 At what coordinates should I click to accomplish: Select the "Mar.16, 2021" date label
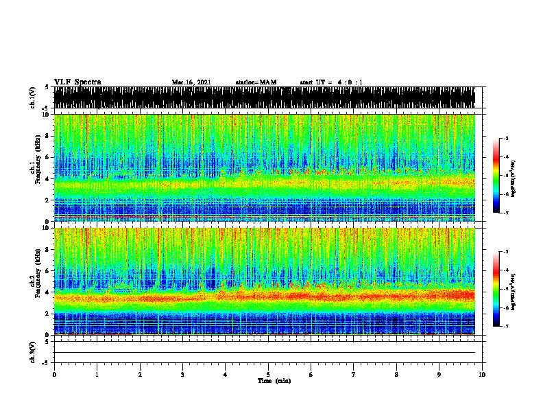[191, 82]
